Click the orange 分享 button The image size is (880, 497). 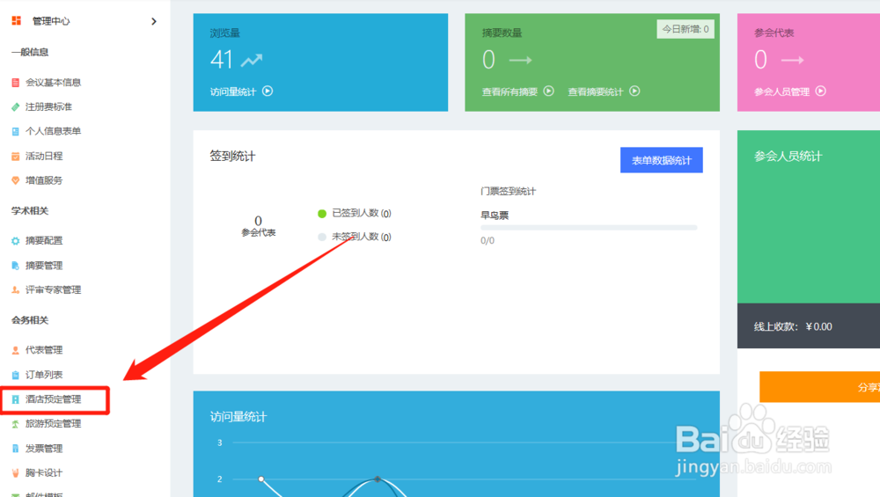tap(819, 387)
